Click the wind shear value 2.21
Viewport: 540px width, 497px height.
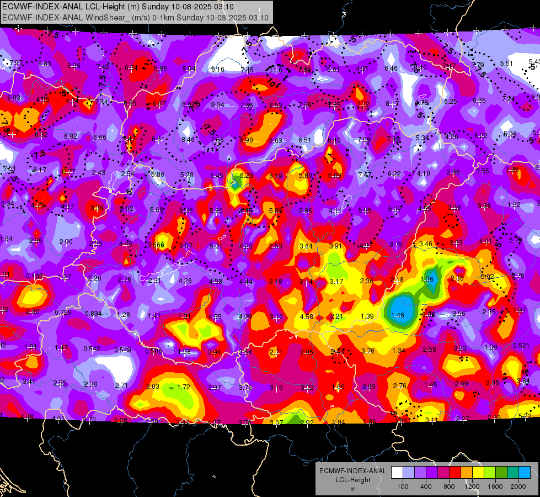[336, 316]
